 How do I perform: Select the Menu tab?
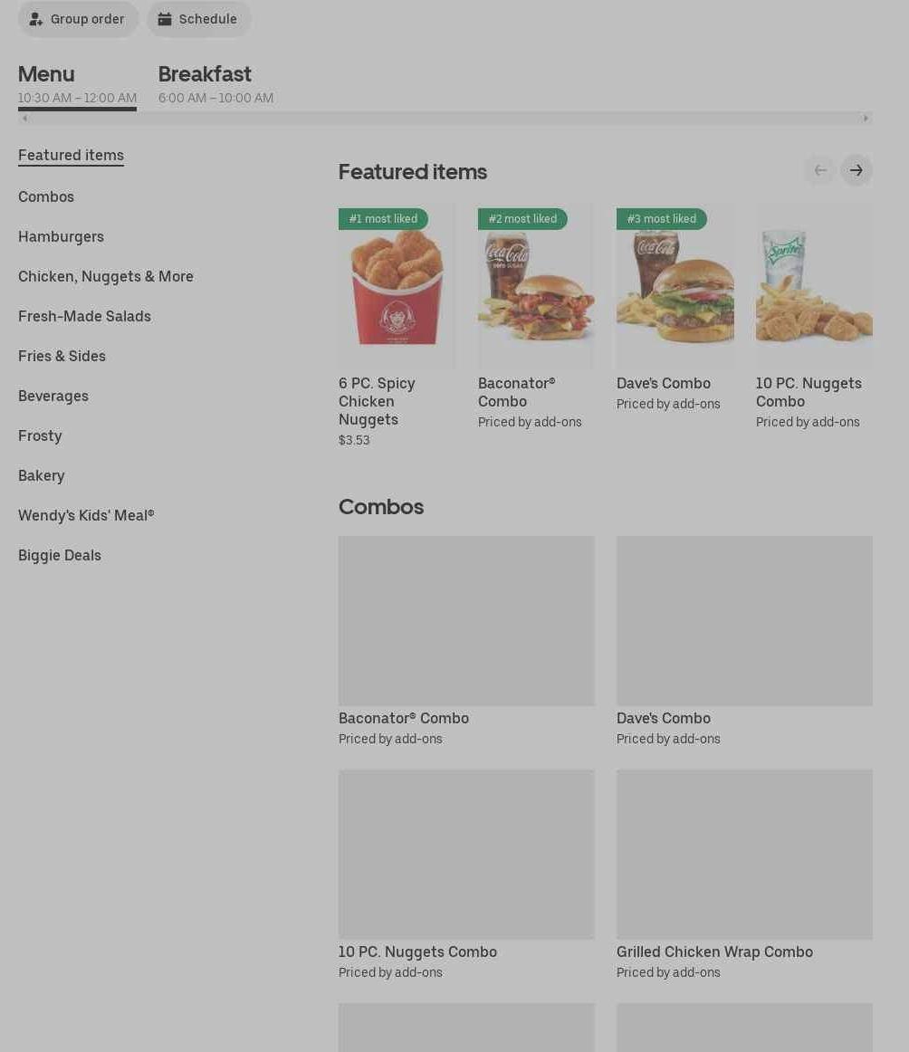[x=77, y=84]
